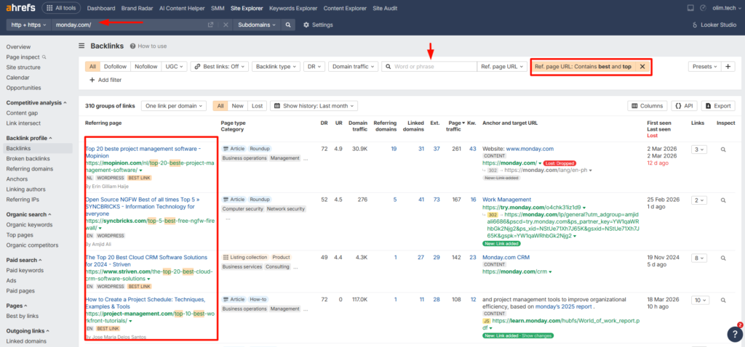Clear the monday.com URL with the X icon
Screen dimensions: 745x347
click(x=226, y=25)
